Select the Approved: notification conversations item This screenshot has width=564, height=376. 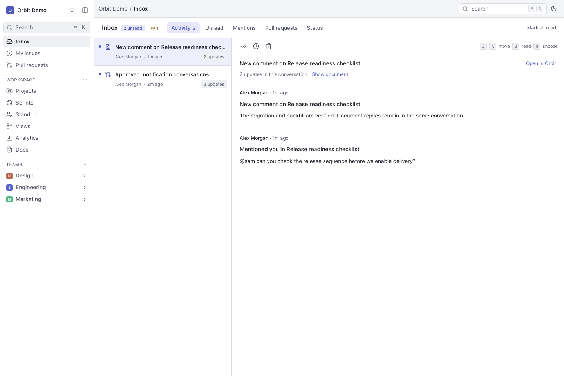pyautogui.click(x=163, y=80)
